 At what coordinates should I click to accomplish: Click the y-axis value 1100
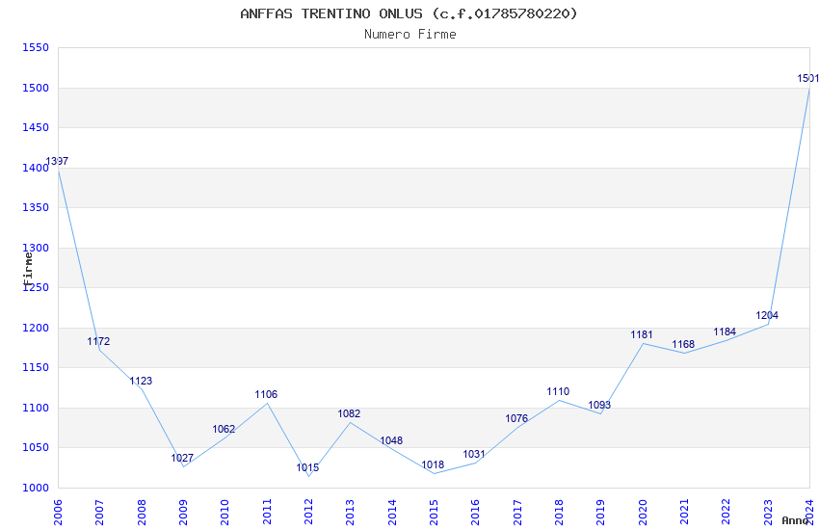[36, 408]
